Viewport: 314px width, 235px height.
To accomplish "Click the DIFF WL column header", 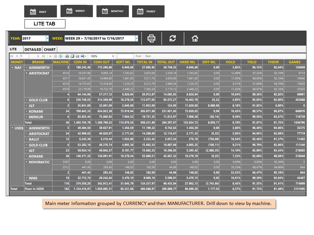I will tap(209, 62).
